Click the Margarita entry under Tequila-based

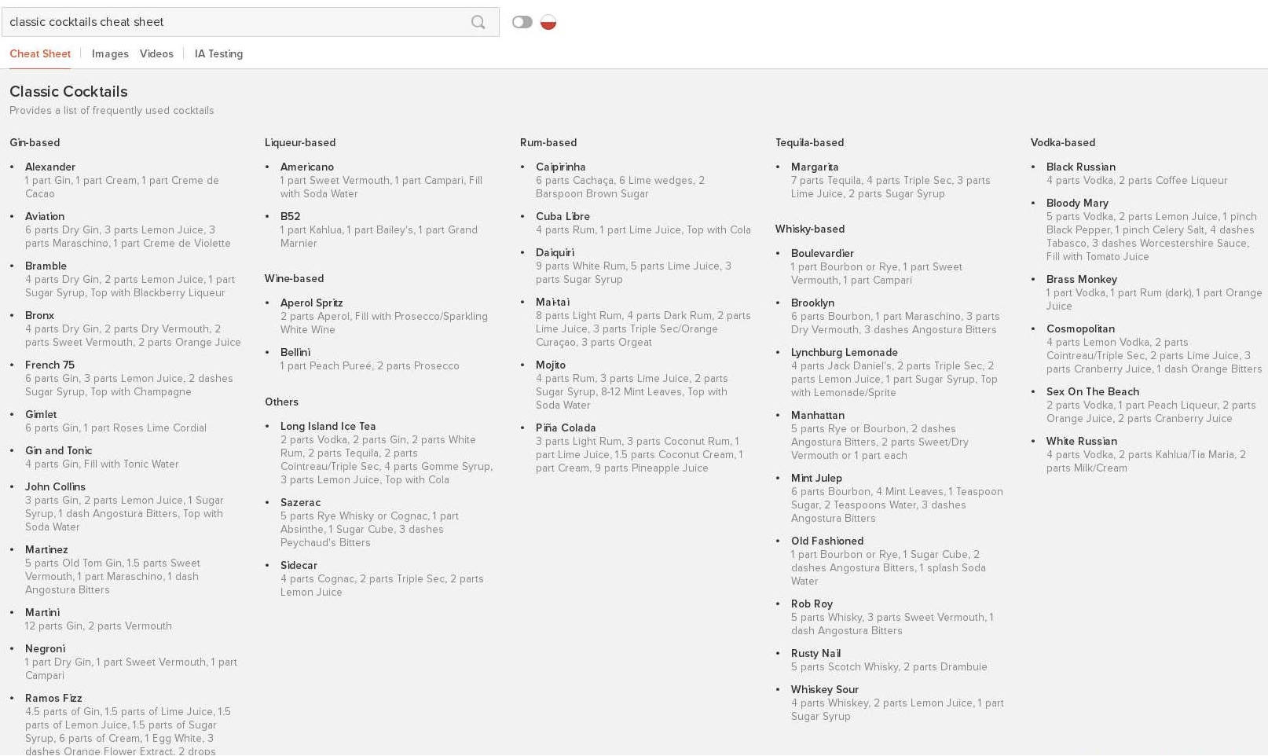point(815,167)
